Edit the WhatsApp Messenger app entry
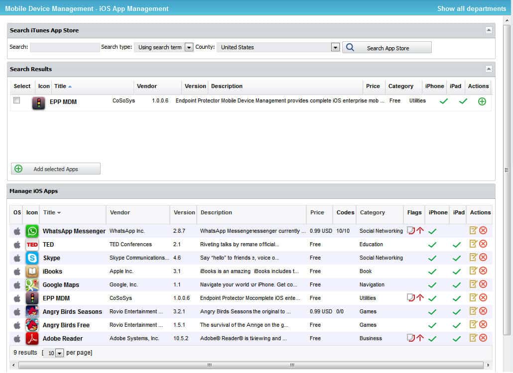 tap(473, 230)
